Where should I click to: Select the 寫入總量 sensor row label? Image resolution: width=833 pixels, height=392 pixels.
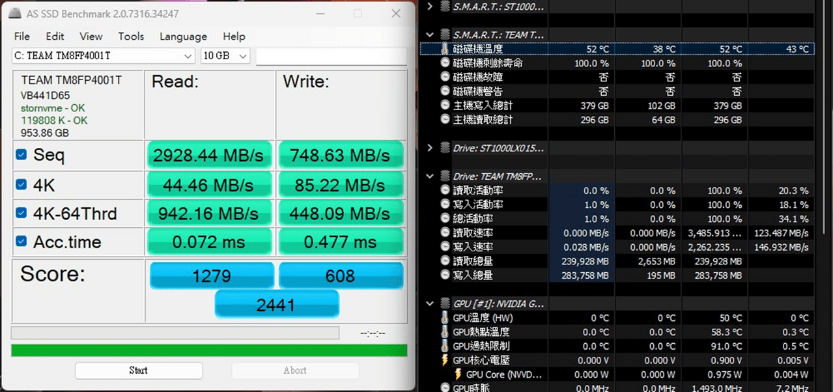[x=473, y=275]
